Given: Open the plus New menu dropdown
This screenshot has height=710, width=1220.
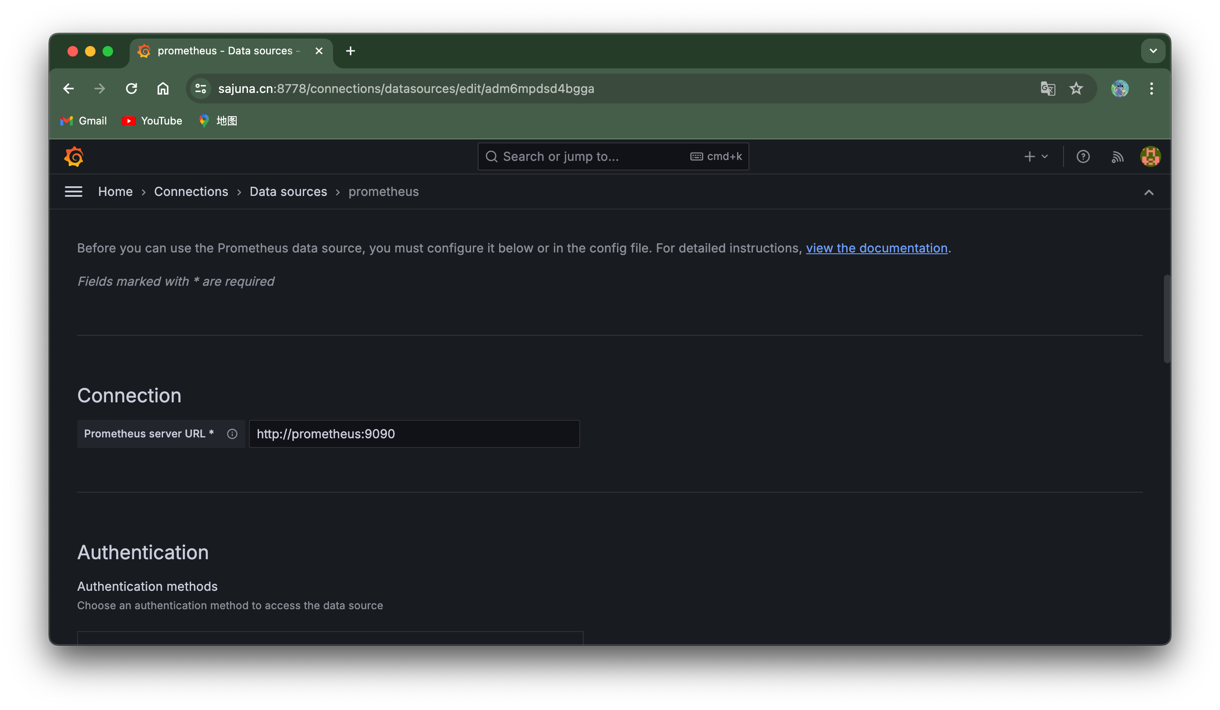Looking at the screenshot, I should pyautogui.click(x=1036, y=156).
